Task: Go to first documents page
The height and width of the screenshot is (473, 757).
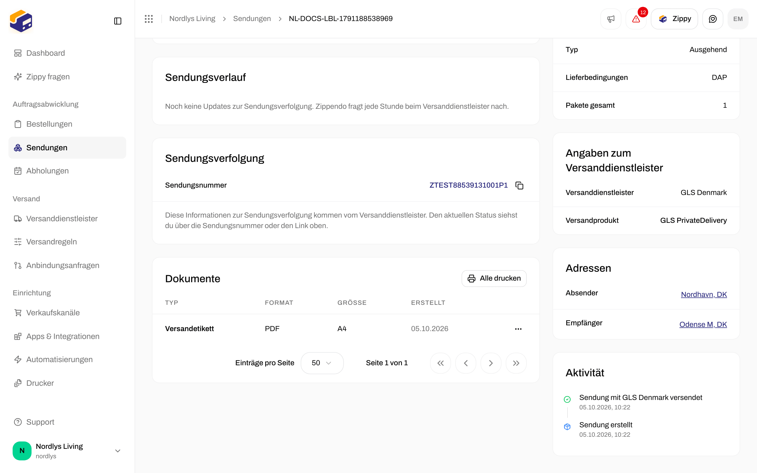Action: click(441, 363)
